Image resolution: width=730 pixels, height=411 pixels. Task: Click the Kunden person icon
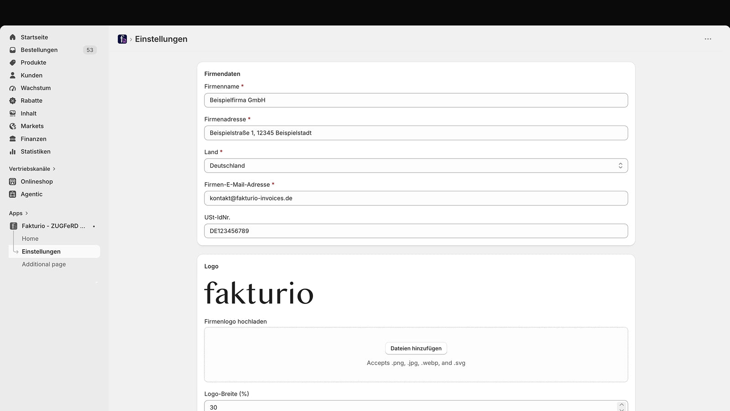click(13, 75)
